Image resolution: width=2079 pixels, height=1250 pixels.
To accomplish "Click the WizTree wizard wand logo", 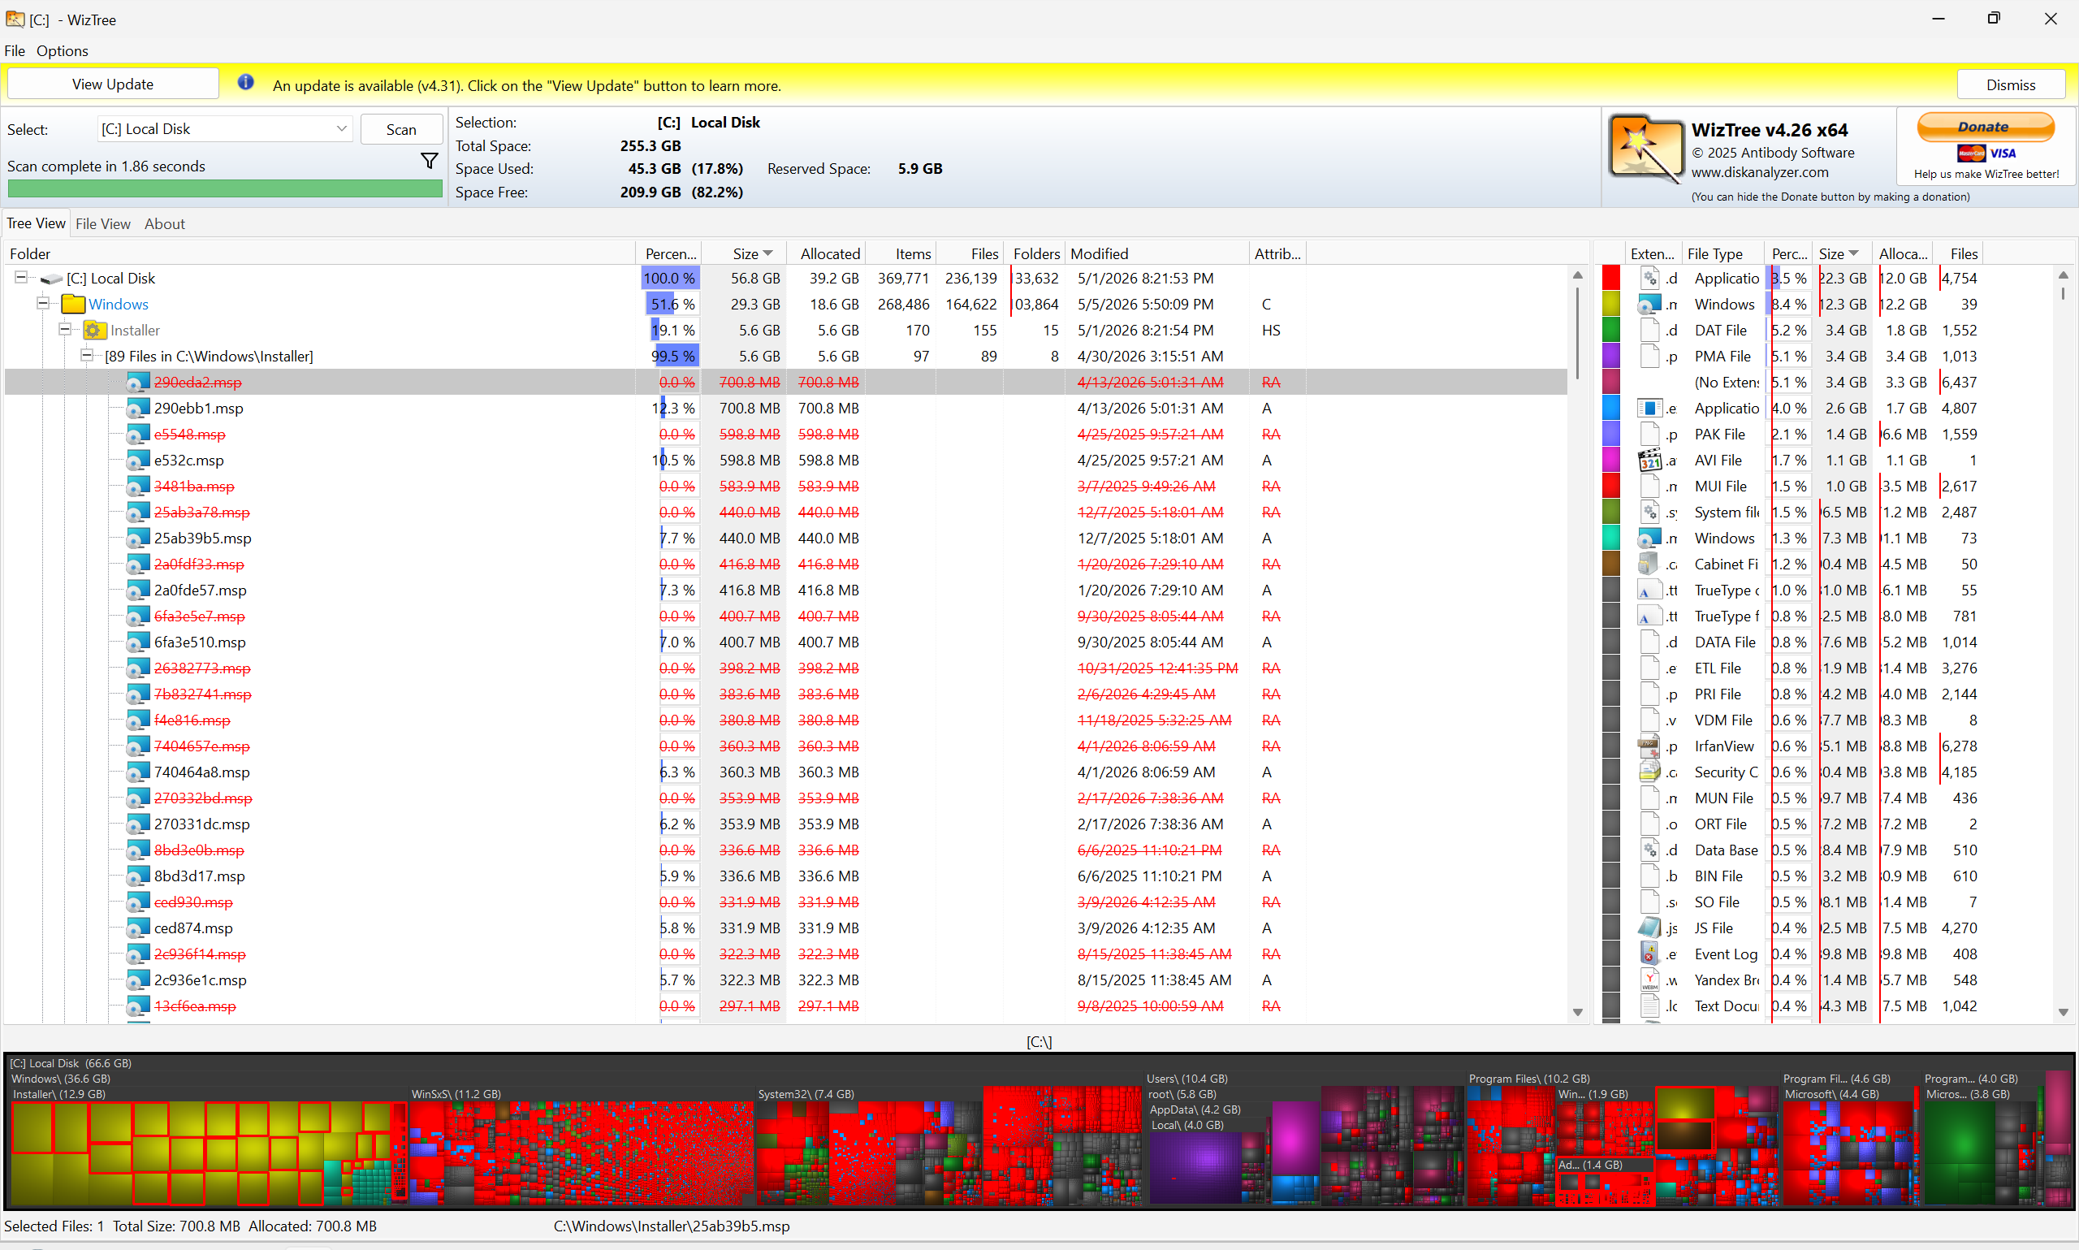I will (x=1645, y=149).
